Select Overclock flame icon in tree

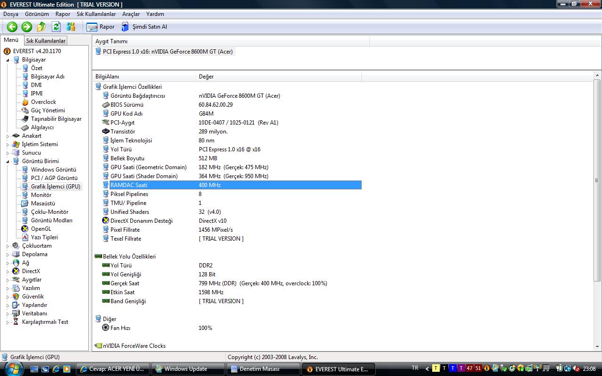[25, 102]
